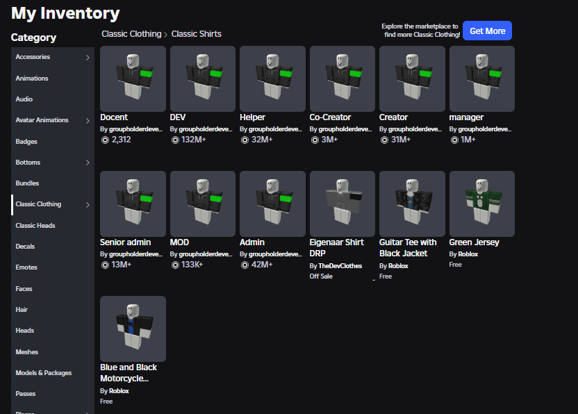578x414 pixels.
Task: Open the MOD shirt thumbnail
Action: click(x=203, y=204)
